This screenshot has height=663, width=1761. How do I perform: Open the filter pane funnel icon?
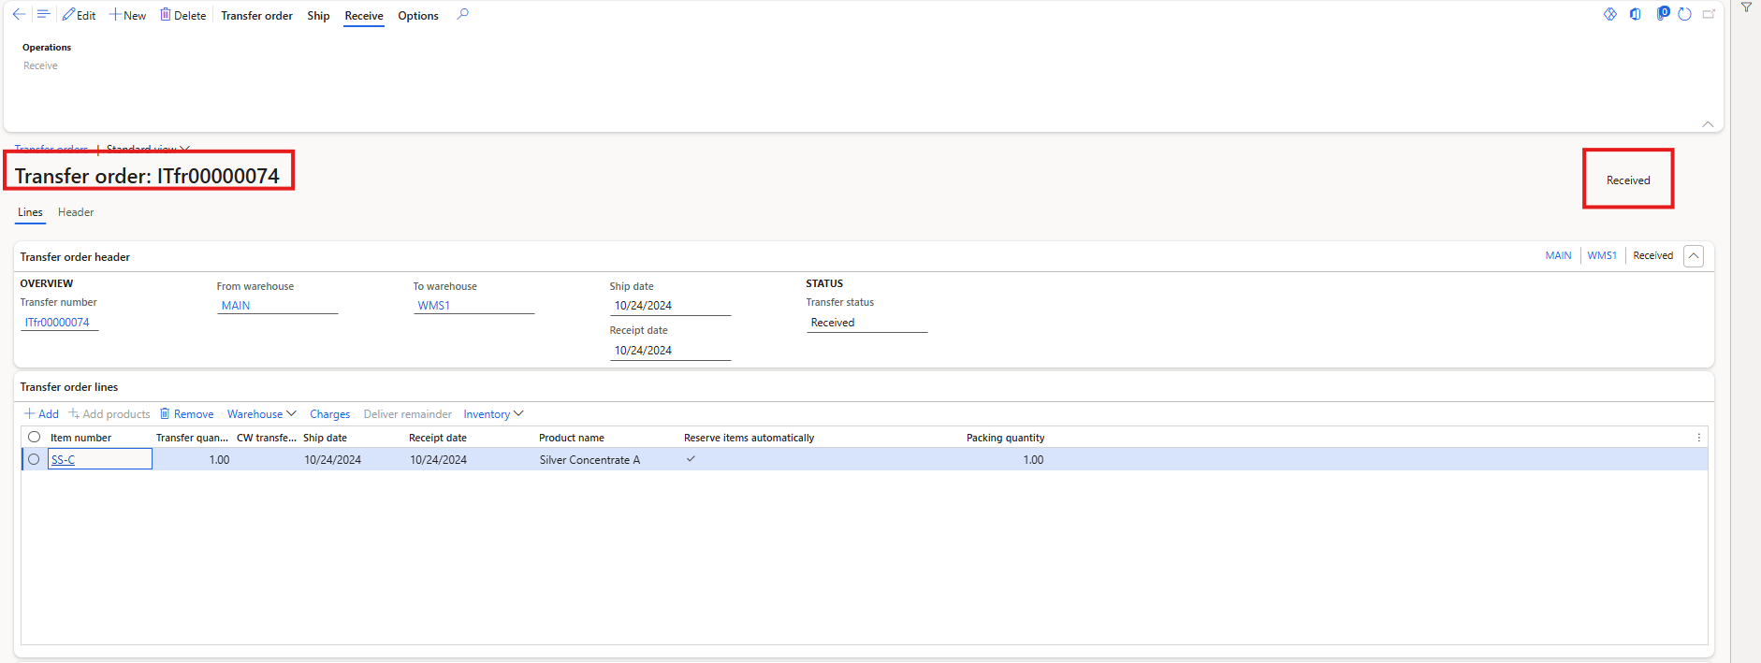1746,7
